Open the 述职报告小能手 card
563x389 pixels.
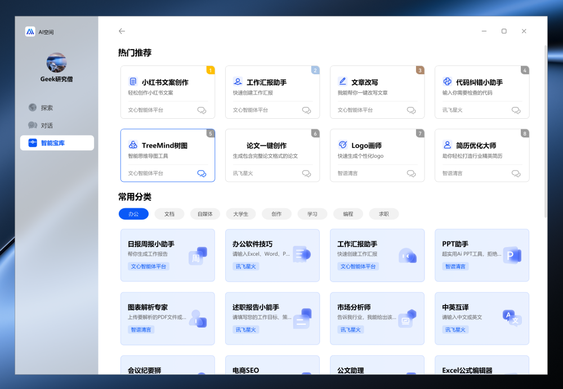coord(272,318)
